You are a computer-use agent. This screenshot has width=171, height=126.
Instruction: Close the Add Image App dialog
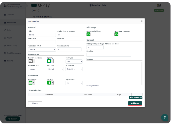[142, 21]
